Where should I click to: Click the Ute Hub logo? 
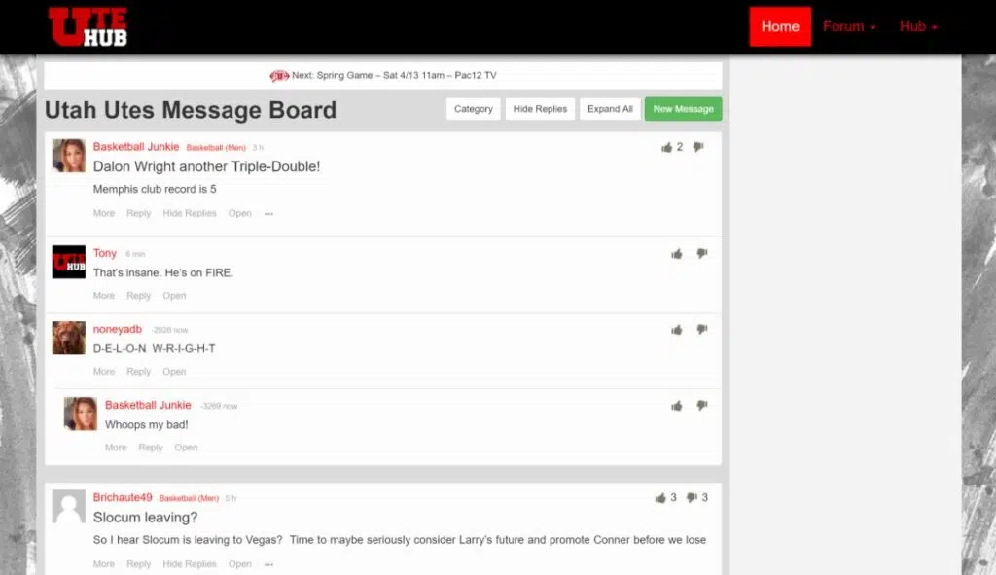pos(89,26)
